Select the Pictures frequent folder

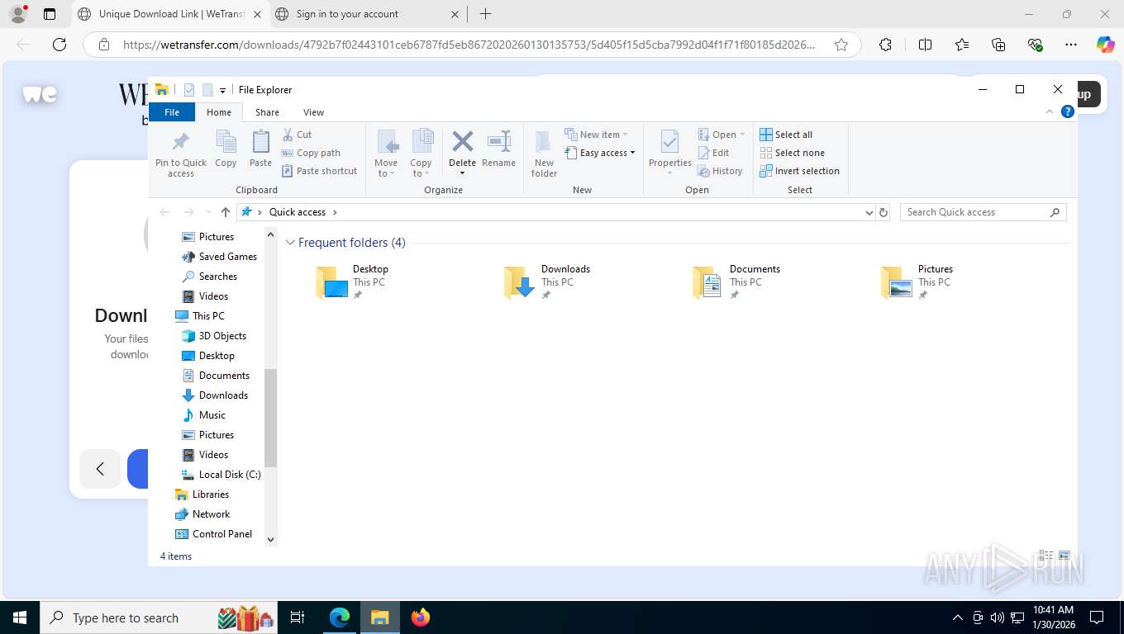click(917, 282)
